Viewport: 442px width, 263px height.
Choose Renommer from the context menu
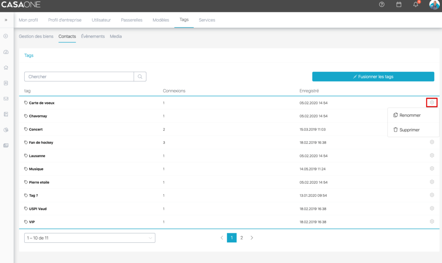point(409,115)
